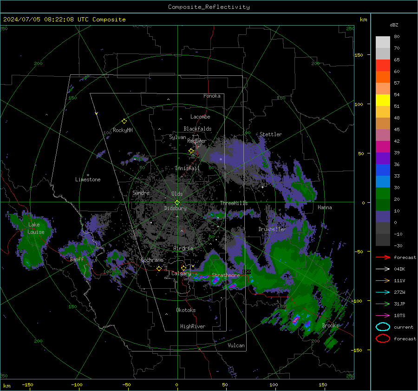Select the 54 dBZ yellow color swatch
Viewport: 418px width, 391px height.
click(383, 100)
